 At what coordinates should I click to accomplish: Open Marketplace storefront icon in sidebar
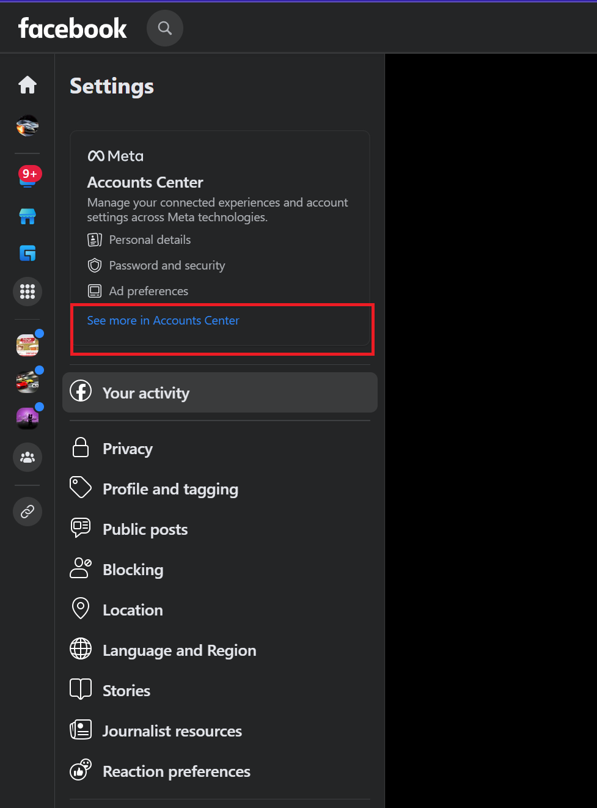click(27, 216)
